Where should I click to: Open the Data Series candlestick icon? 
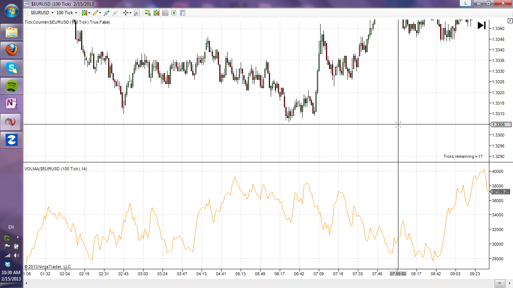(156, 13)
